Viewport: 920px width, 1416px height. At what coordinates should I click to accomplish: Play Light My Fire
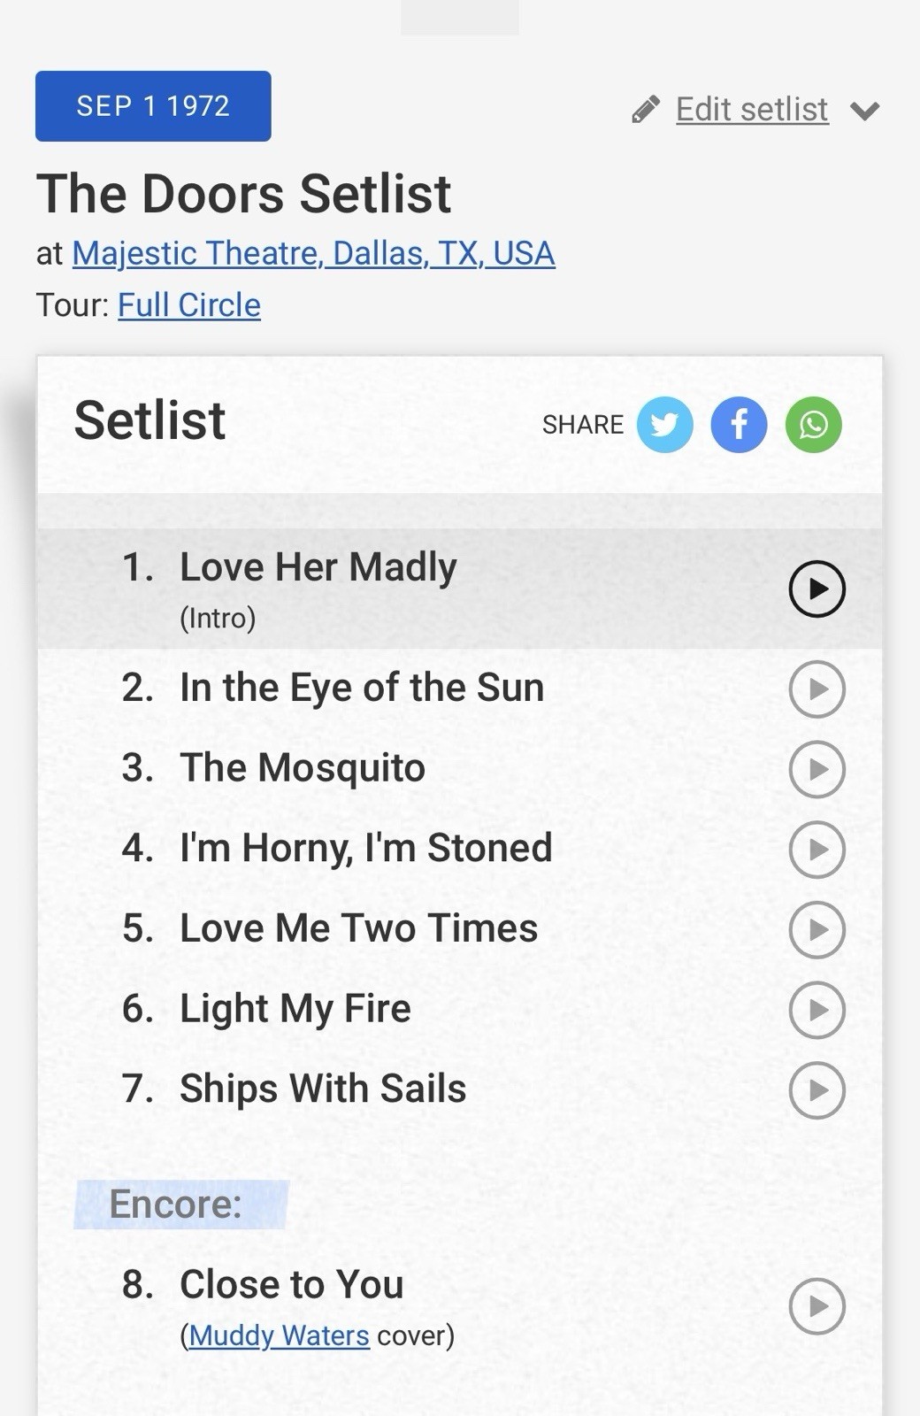click(816, 1010)
